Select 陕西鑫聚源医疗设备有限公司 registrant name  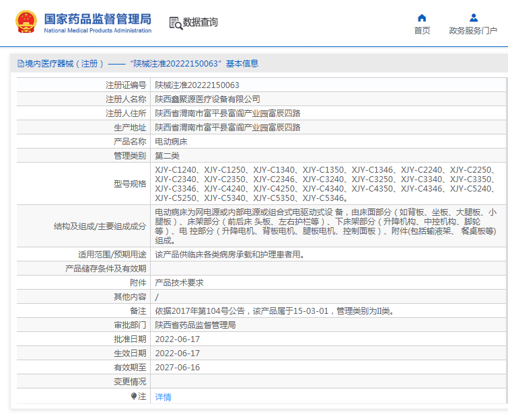207,99
